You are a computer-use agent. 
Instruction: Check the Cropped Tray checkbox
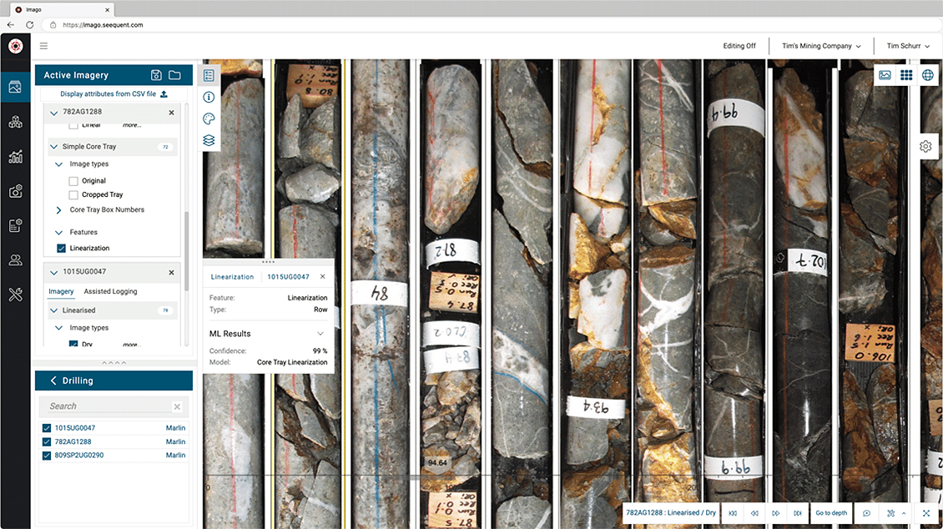[73, 194]
